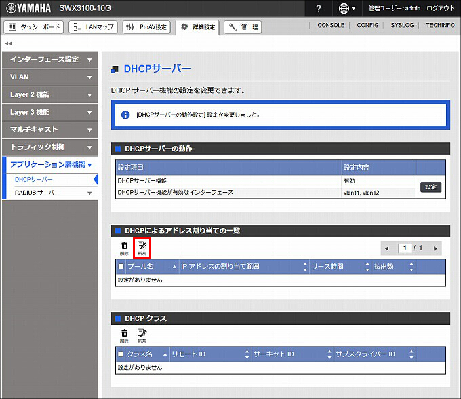461x399 pixels.
Task: Click the 'vlan11, vlan12' value cell
Action: pyautogui.click(x=379, y=193)
